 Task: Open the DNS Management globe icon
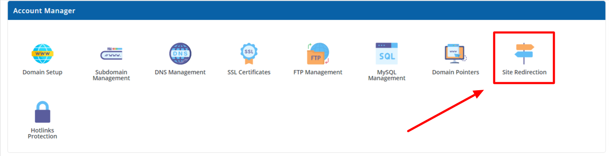[180, 54]
